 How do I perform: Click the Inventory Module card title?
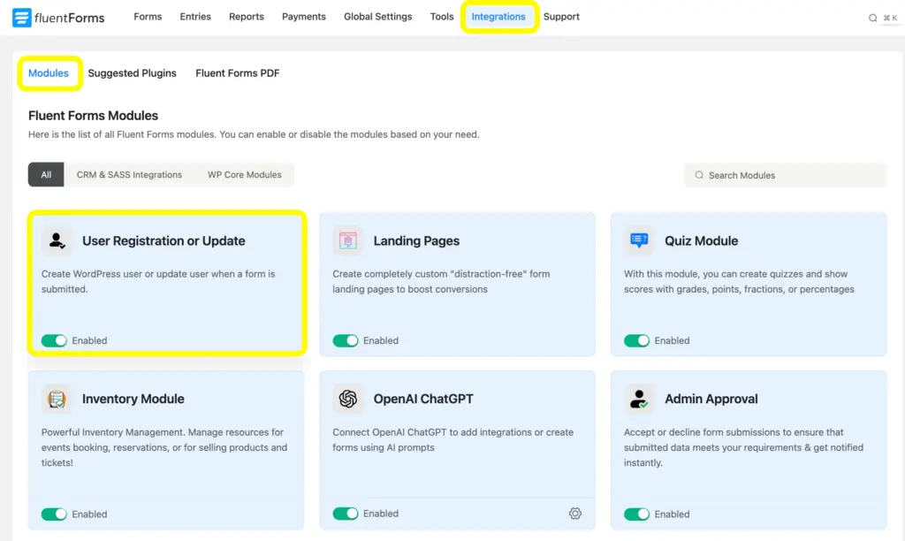point(133,399)
